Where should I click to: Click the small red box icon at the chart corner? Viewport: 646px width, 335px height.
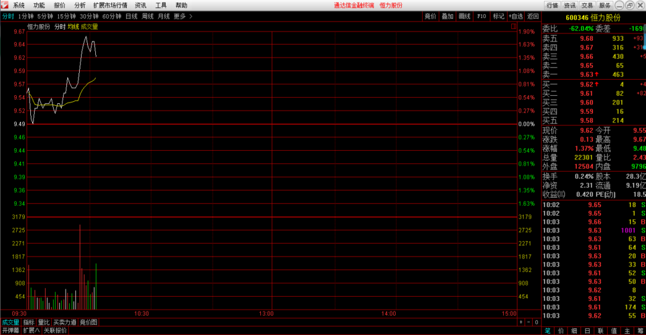pos(514,26)
